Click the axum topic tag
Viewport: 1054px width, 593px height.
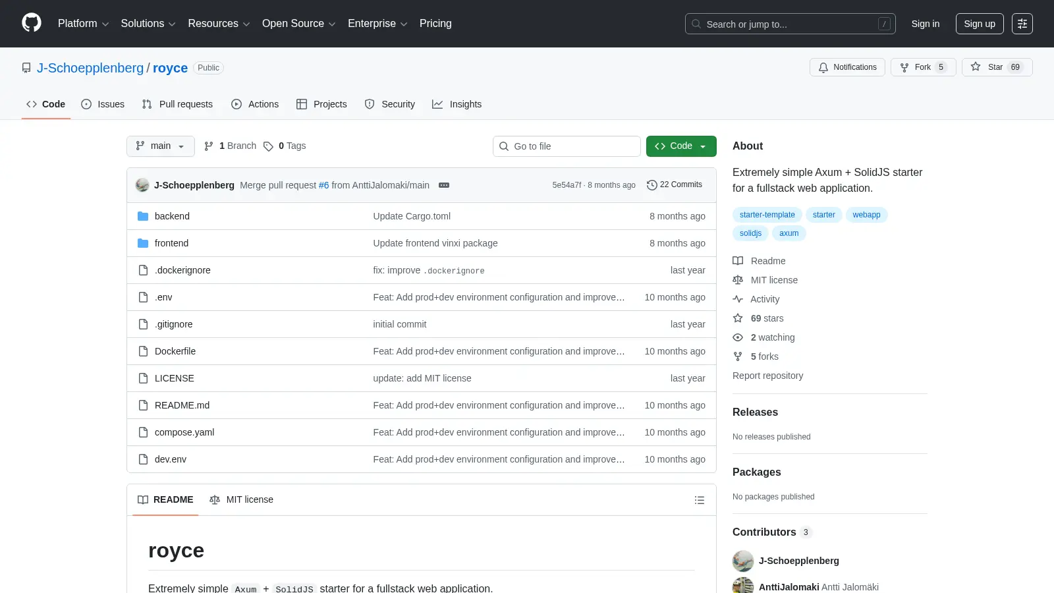789,233
